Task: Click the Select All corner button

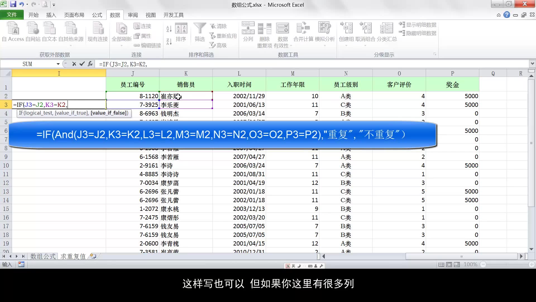Action: (6, 73)
